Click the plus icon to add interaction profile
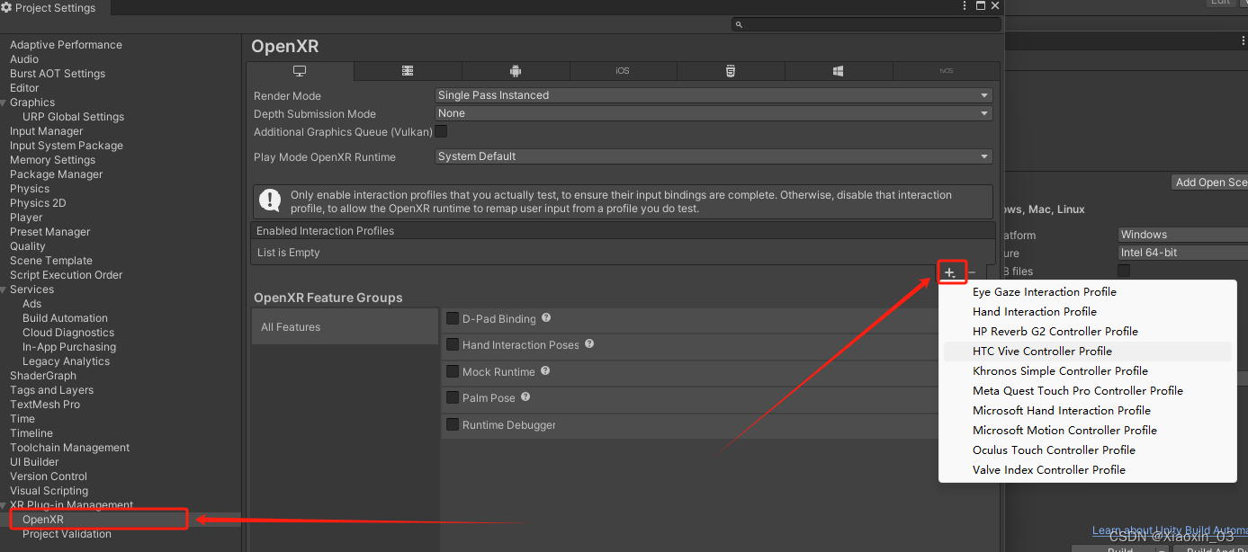This screenshot has width=1248, height=552. (x=951, y=271)
